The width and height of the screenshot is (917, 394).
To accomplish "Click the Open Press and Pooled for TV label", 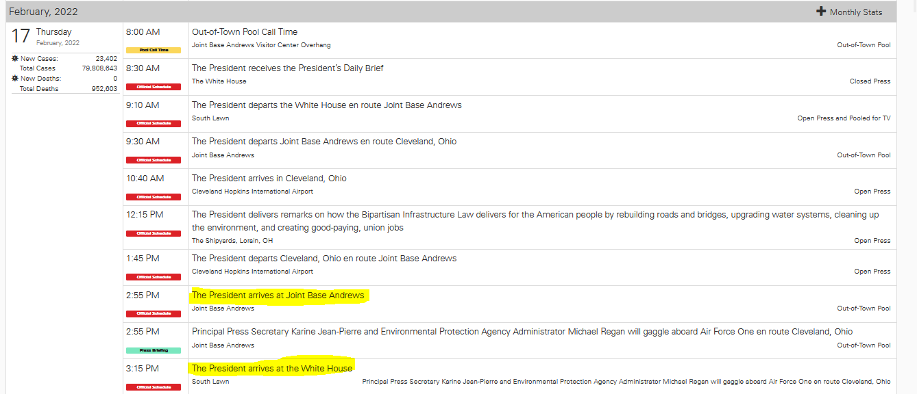I will click(844, 118).
